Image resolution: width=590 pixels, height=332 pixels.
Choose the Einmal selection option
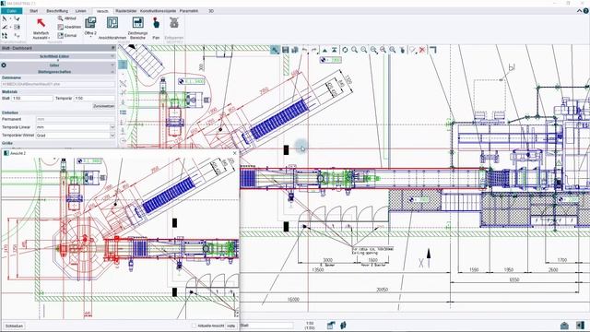point(67,35)
